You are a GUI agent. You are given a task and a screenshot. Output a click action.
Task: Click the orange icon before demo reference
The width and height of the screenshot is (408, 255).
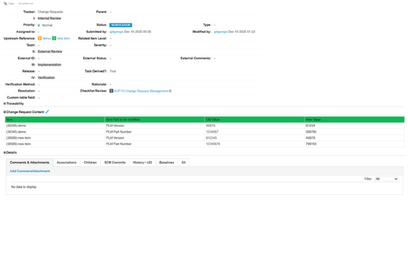[40, 38]
